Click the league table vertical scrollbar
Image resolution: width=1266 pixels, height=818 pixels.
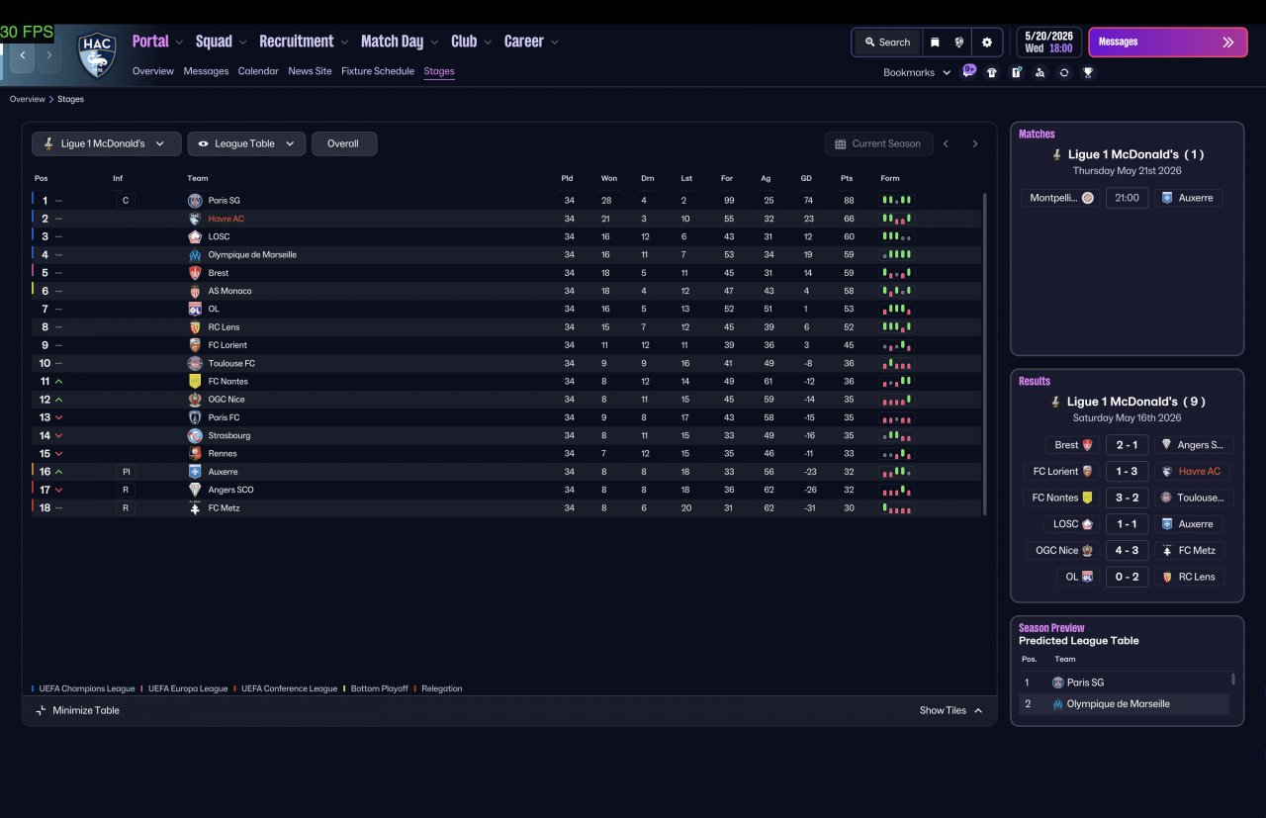click(x=985, y=353)
